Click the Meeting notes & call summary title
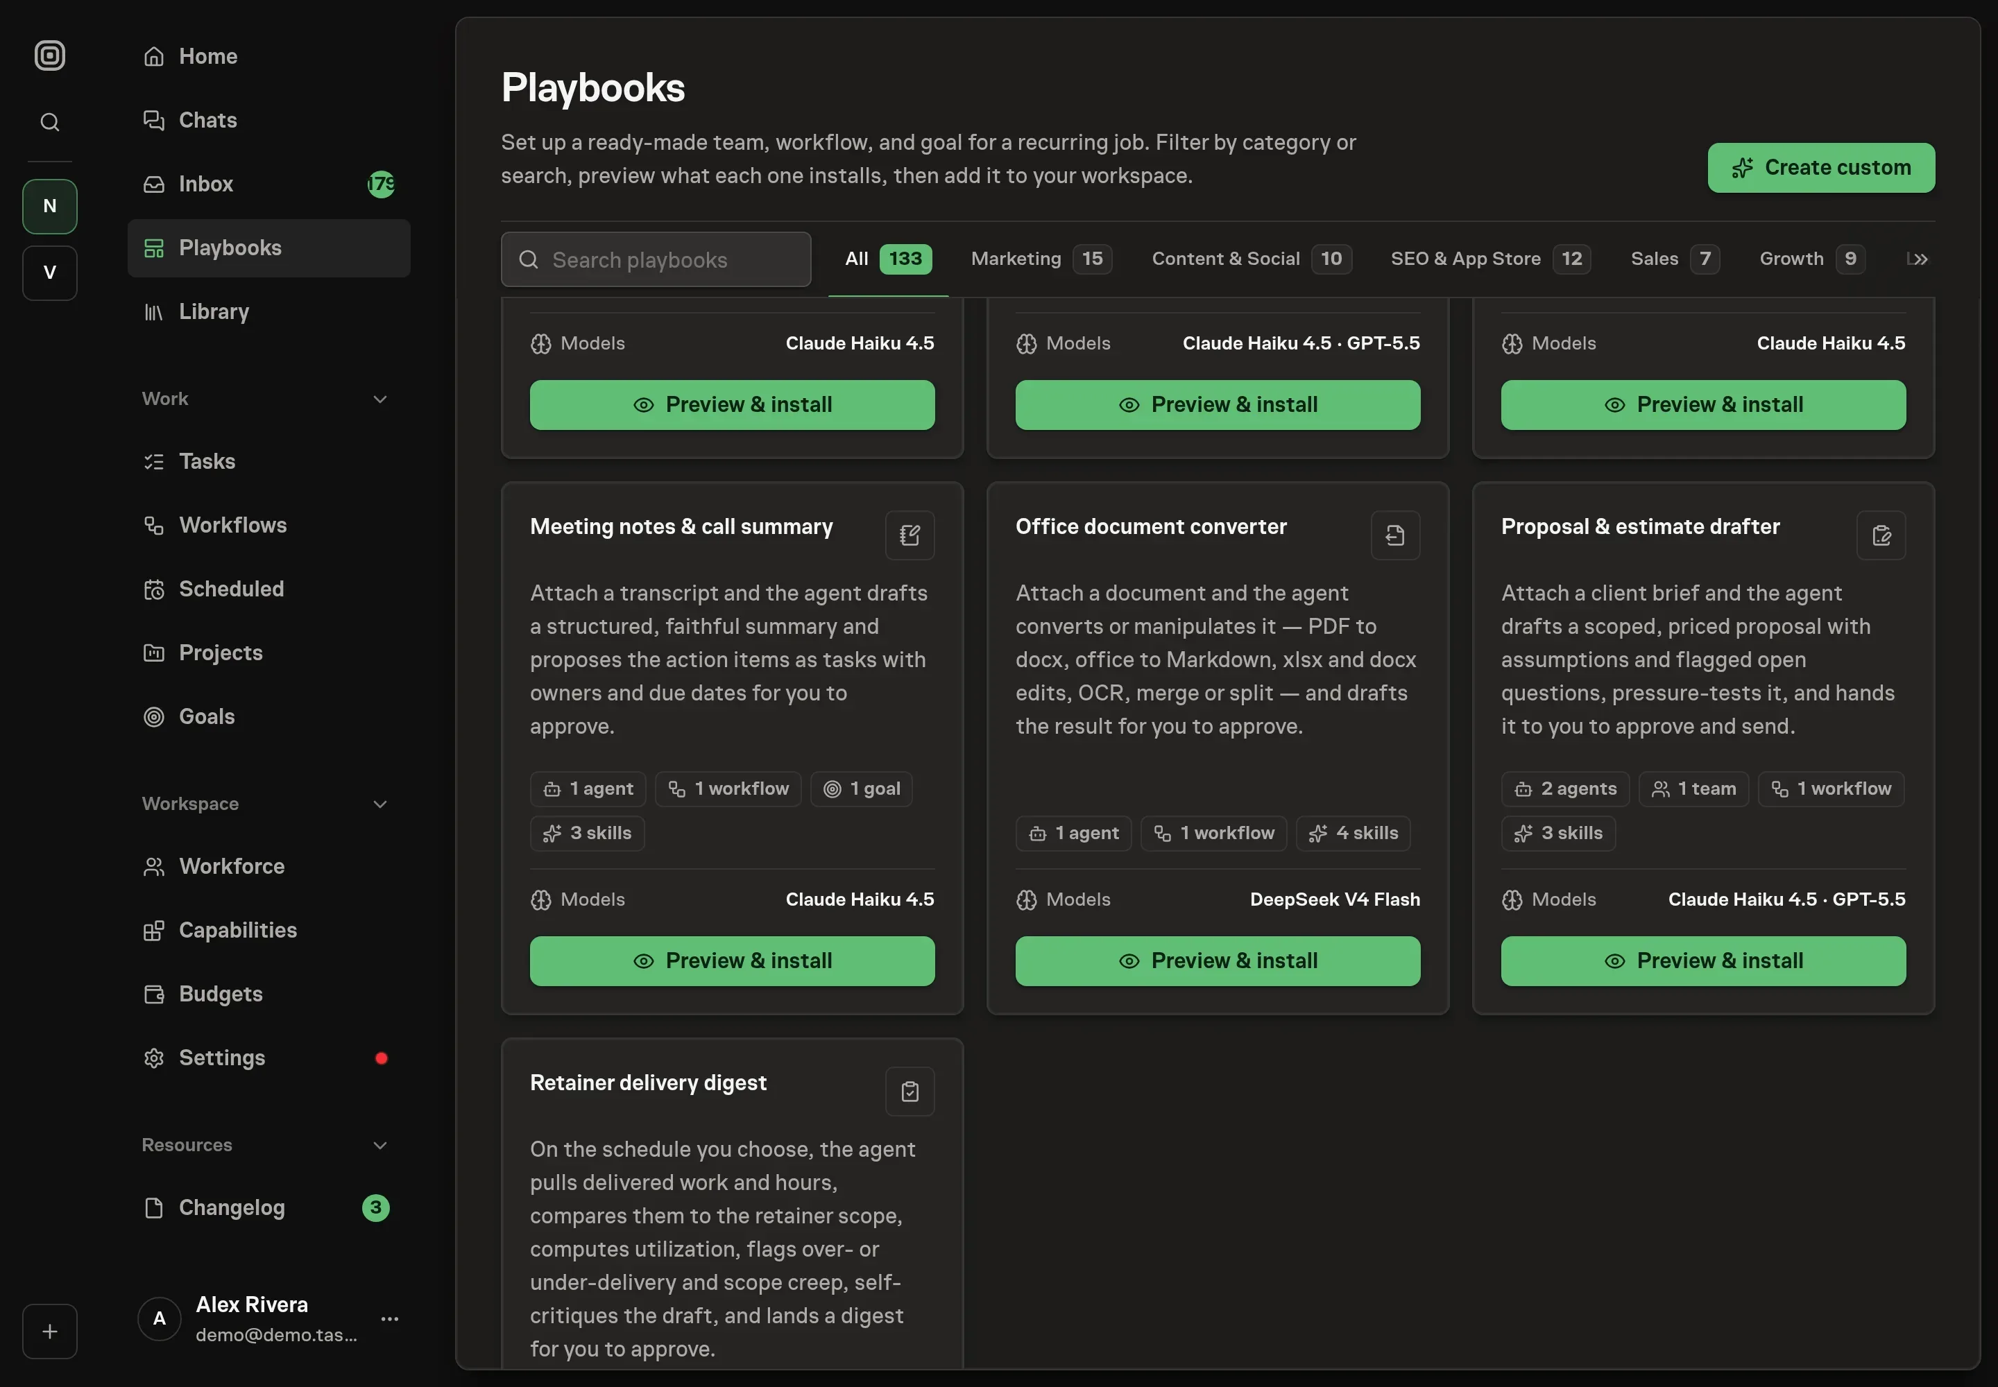 (x=681, y=526)
